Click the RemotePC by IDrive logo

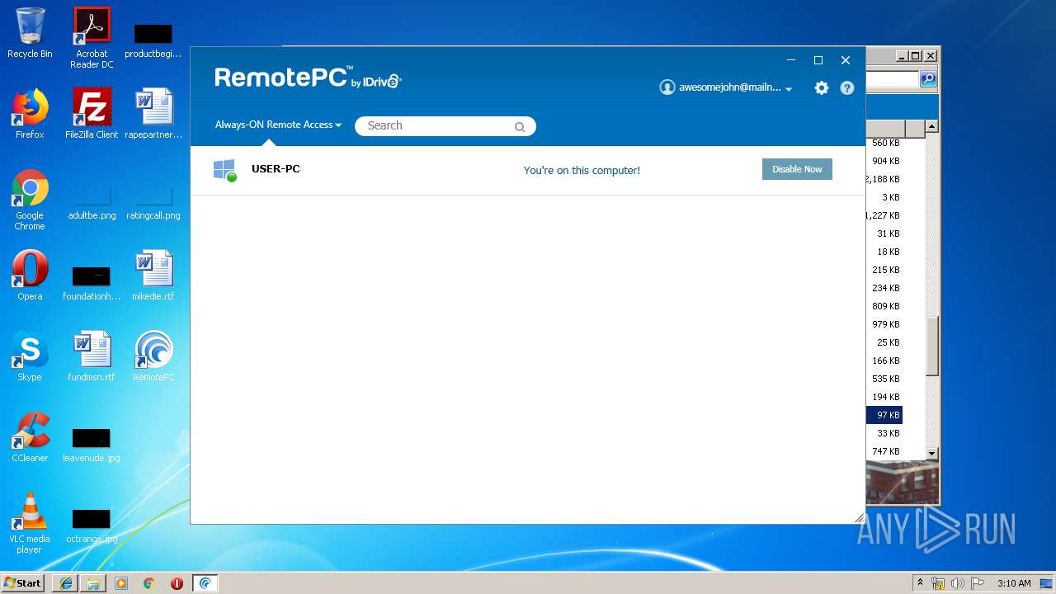308,78
